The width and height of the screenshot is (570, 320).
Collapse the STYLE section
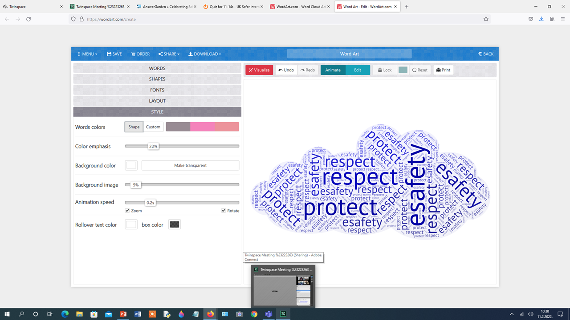pos(157,112)
